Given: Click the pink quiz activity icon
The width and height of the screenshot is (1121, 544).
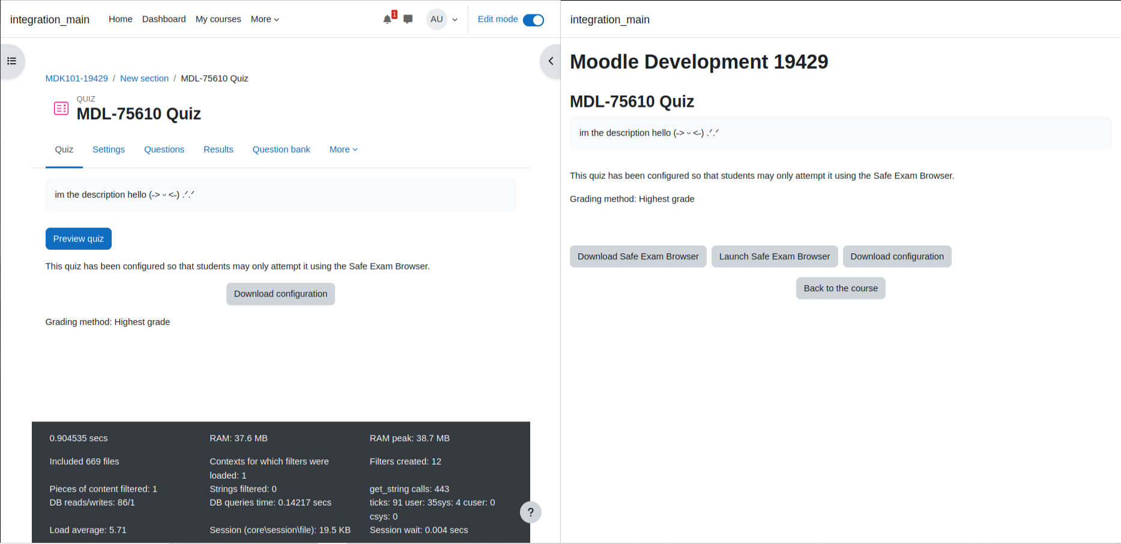Looking at the screenshot, I should click(x=61, y=108).
